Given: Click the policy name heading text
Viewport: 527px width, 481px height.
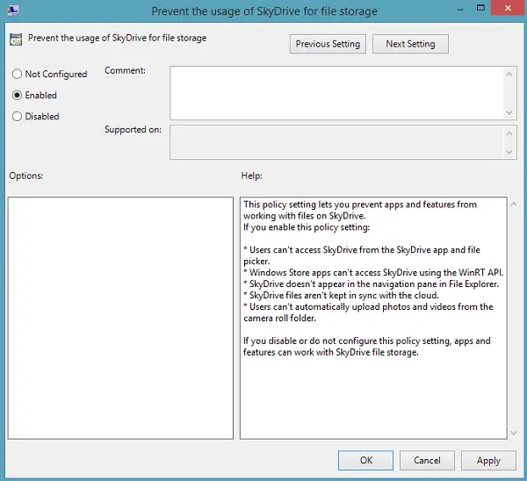Looking at the screenshot, I should [118, 38].
